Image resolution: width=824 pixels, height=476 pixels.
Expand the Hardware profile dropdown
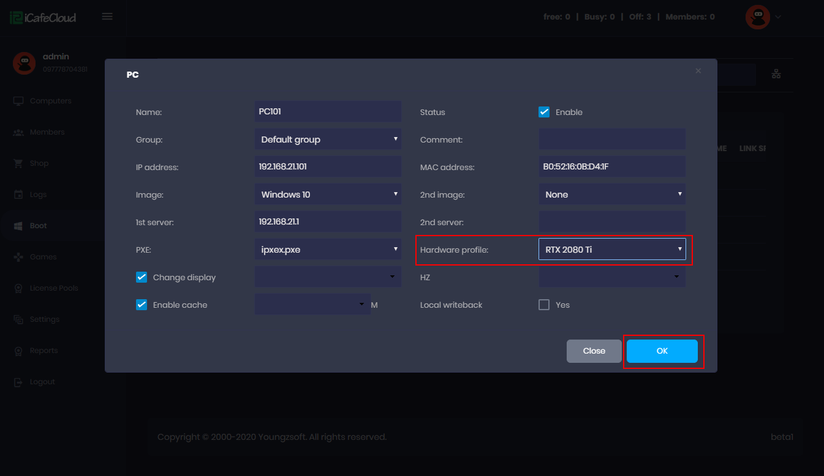coord(611,250)
